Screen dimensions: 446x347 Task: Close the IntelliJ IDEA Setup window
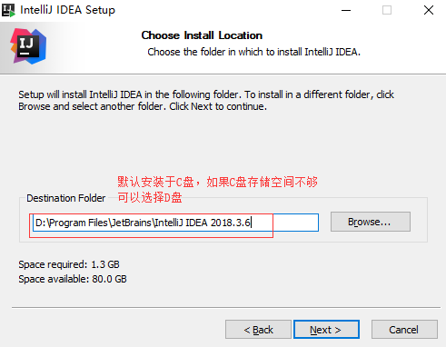click(429, 10)
